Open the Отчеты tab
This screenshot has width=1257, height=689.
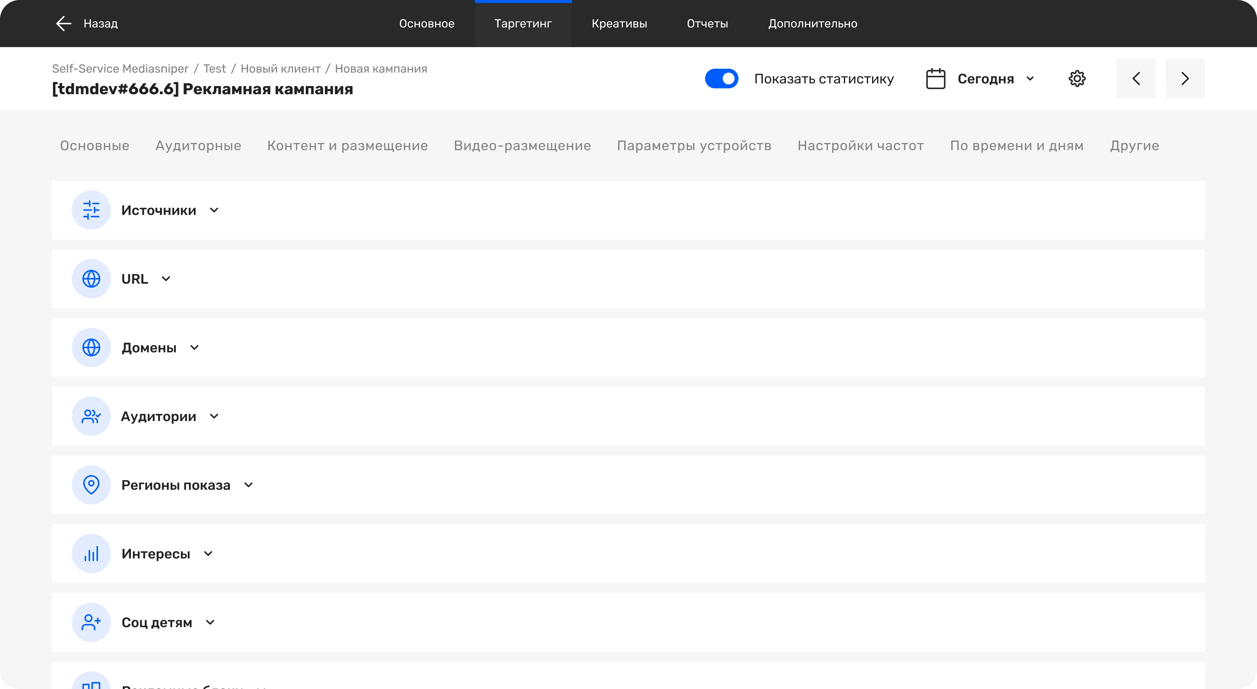click(x=707, y=24)
